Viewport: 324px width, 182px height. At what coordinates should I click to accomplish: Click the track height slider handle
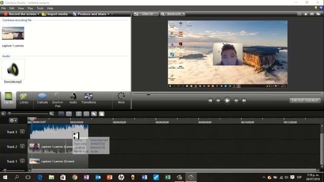coord(5,170)
